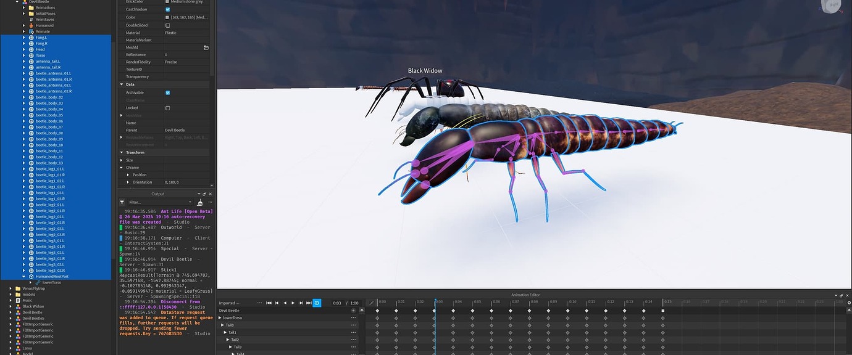Expand the Tail2 animation track
Screen dimensions: 852x355
(x=228, y=340)
